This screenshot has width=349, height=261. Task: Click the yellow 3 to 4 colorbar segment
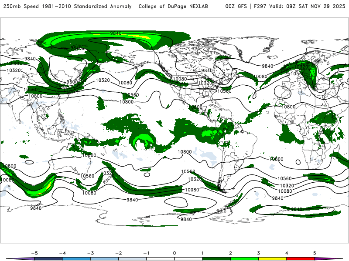click(272, 259)
